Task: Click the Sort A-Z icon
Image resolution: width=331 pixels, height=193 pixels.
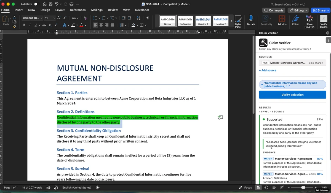Action: tap(138, 18)
